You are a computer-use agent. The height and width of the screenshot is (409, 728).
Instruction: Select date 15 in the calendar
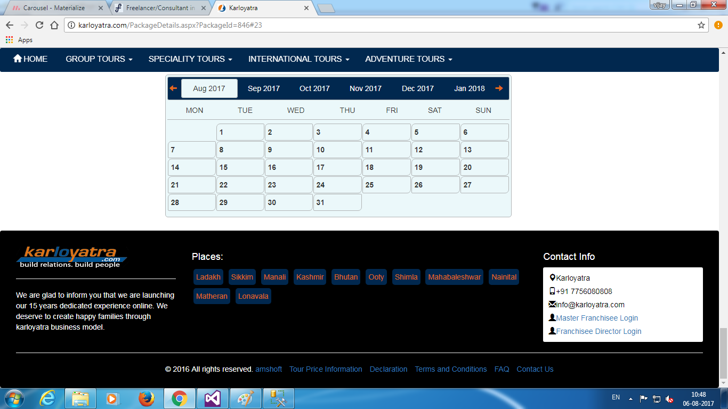click(x=240, y=167)
